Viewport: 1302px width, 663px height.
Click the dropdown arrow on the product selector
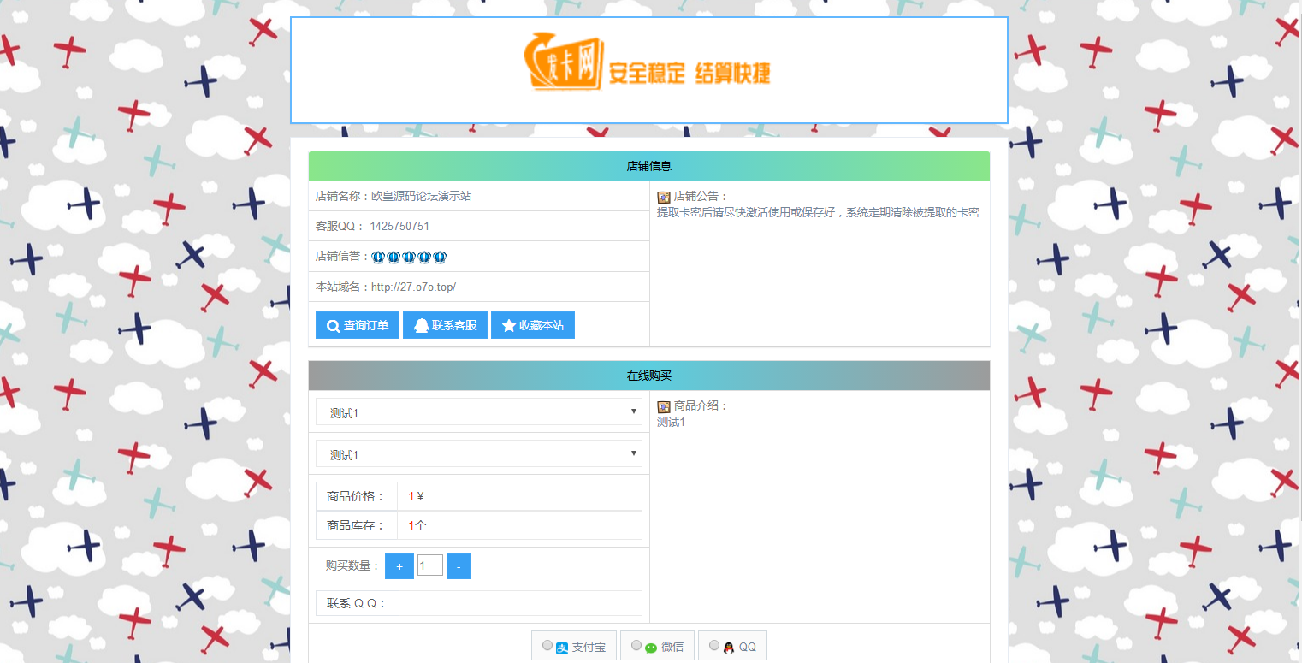633,453
